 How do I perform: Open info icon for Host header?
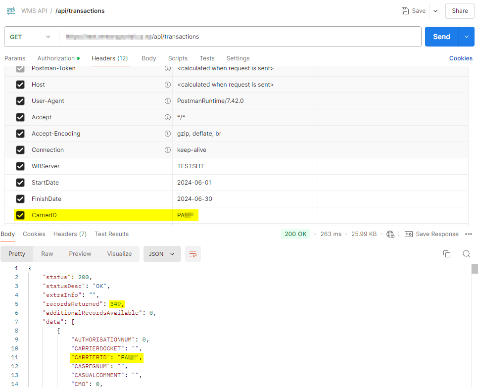(x=168, y=85)
